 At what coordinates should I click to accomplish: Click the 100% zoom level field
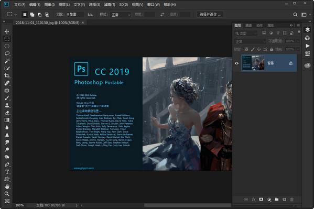point(19,205)
